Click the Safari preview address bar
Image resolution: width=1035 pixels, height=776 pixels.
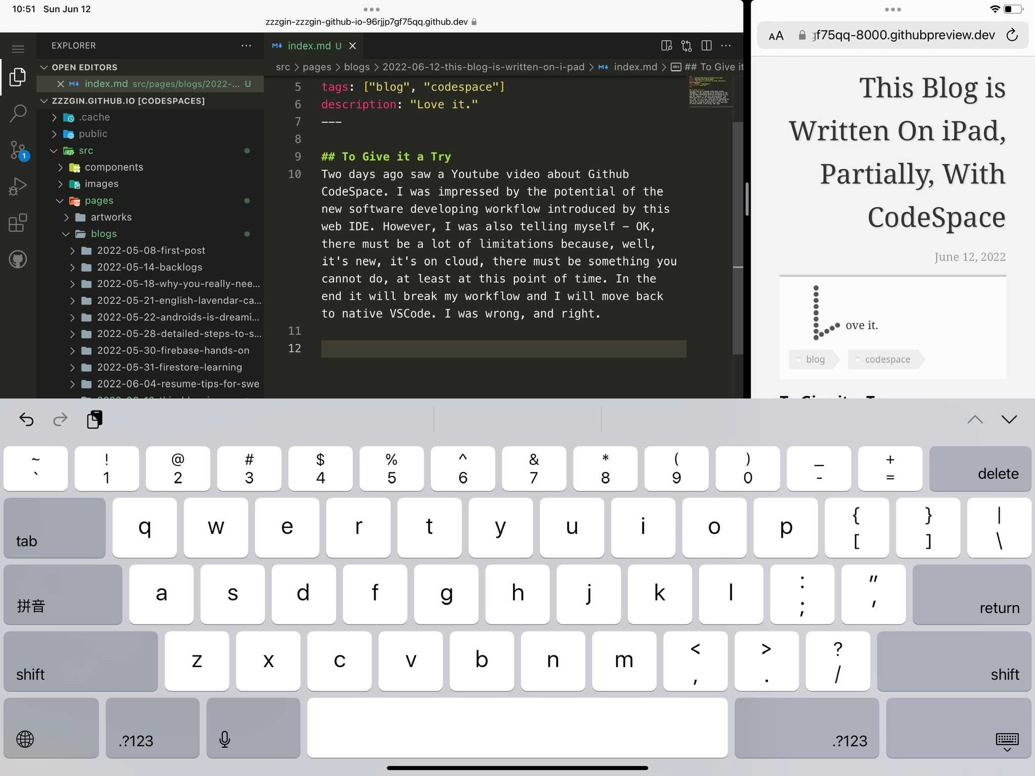892,35
